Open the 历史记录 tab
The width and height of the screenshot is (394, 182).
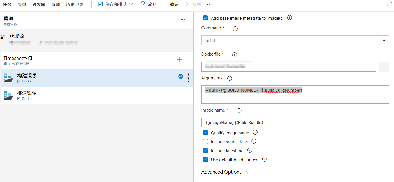coord(75,4)
